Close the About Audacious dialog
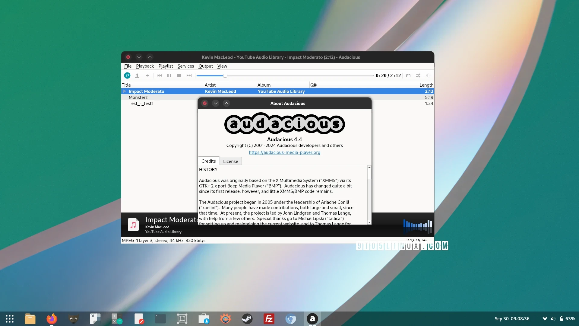Image resolution: width=579 pixels, height=326 pixels. pyautogui.click(x=205, y=103)
